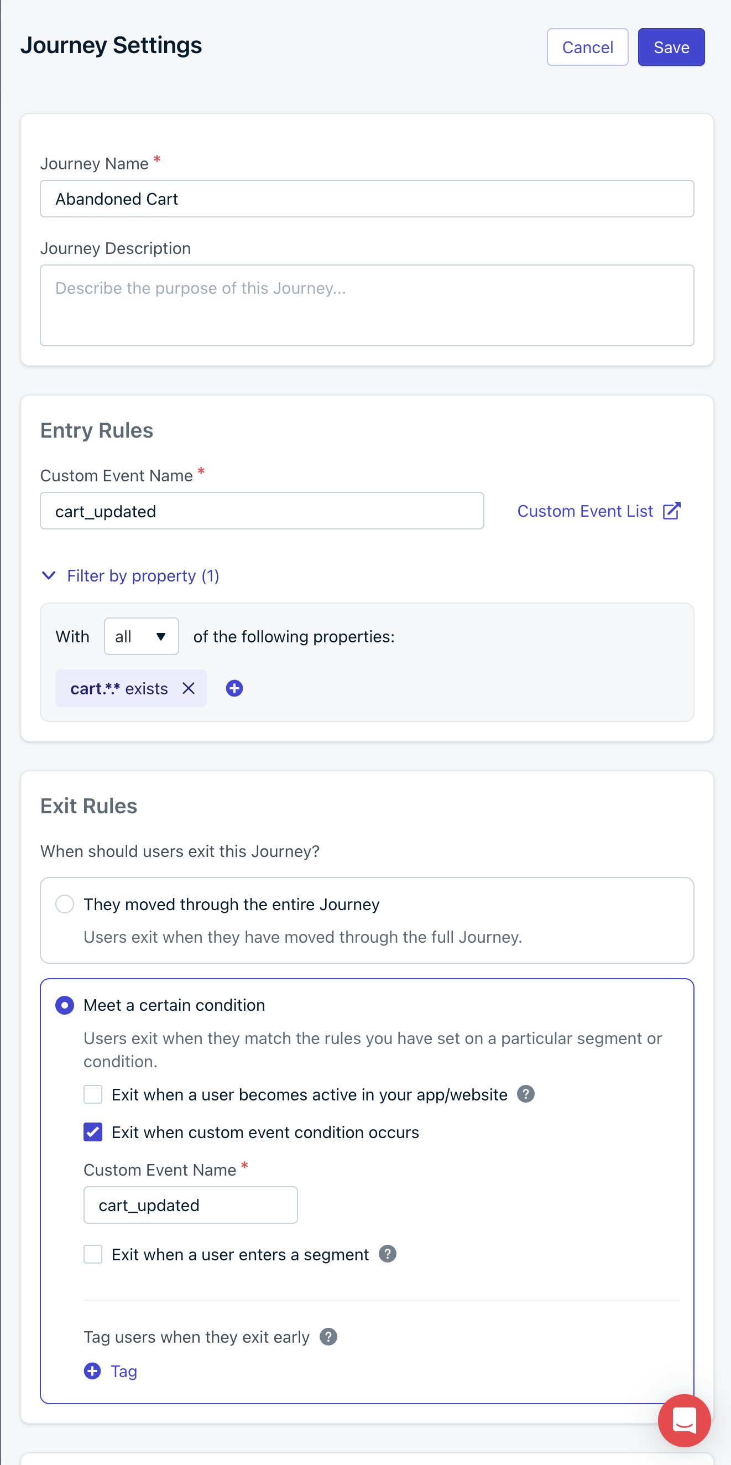Open help tooltip for active in app/website
Screen dimensions: 731x1465
coord(525,1094)
